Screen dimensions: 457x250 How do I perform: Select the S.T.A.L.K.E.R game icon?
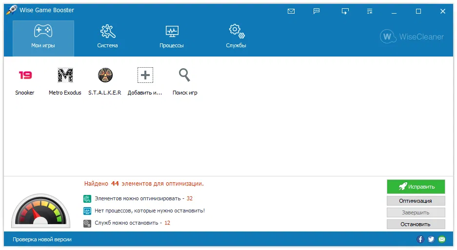click(105, 75)
